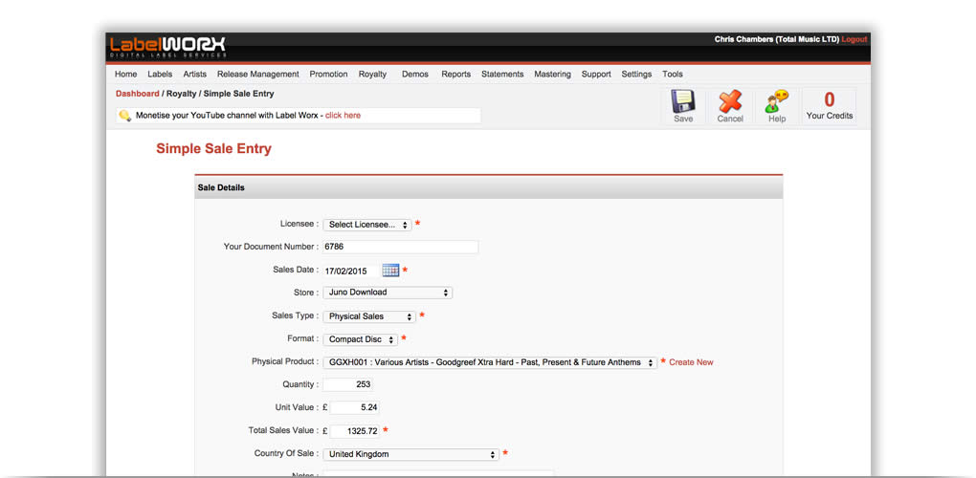976x478 pixels.
Task: Open the Promotion menu
Action: [x=328, y=74]
